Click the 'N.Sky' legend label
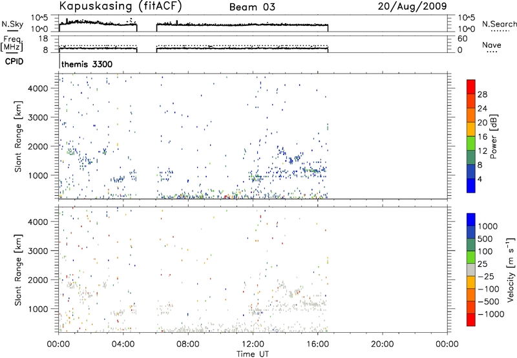Image resolution: width=517 pixels, height=358 pixels. pyautogui.click(x=12, y=24)
